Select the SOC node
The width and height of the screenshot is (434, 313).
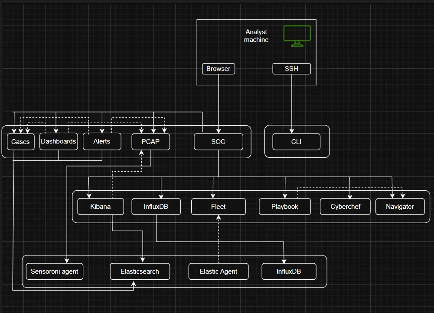point(218,142)
